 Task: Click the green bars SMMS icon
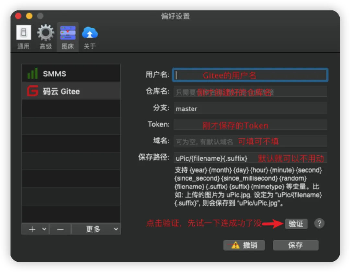(32, 74)
